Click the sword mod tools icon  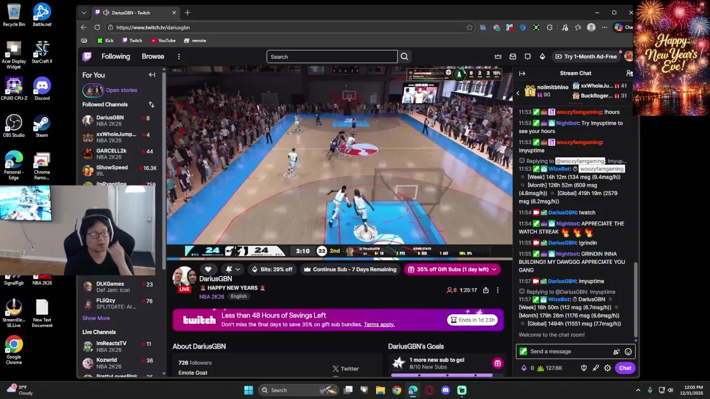[596, 368]
